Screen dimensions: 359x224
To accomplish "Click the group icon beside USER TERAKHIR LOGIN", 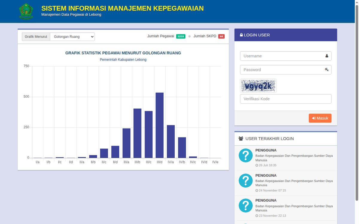I will [x=241, y=139].
